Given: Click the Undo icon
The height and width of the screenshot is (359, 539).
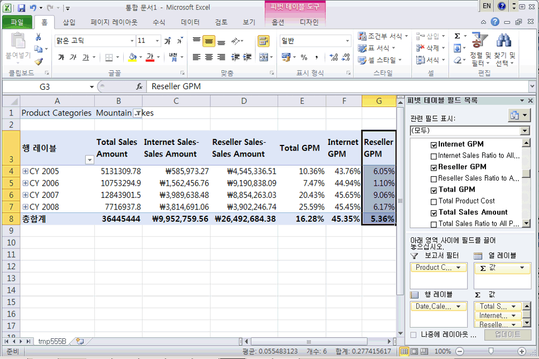Looking at the screenshot, I should 33,8.
